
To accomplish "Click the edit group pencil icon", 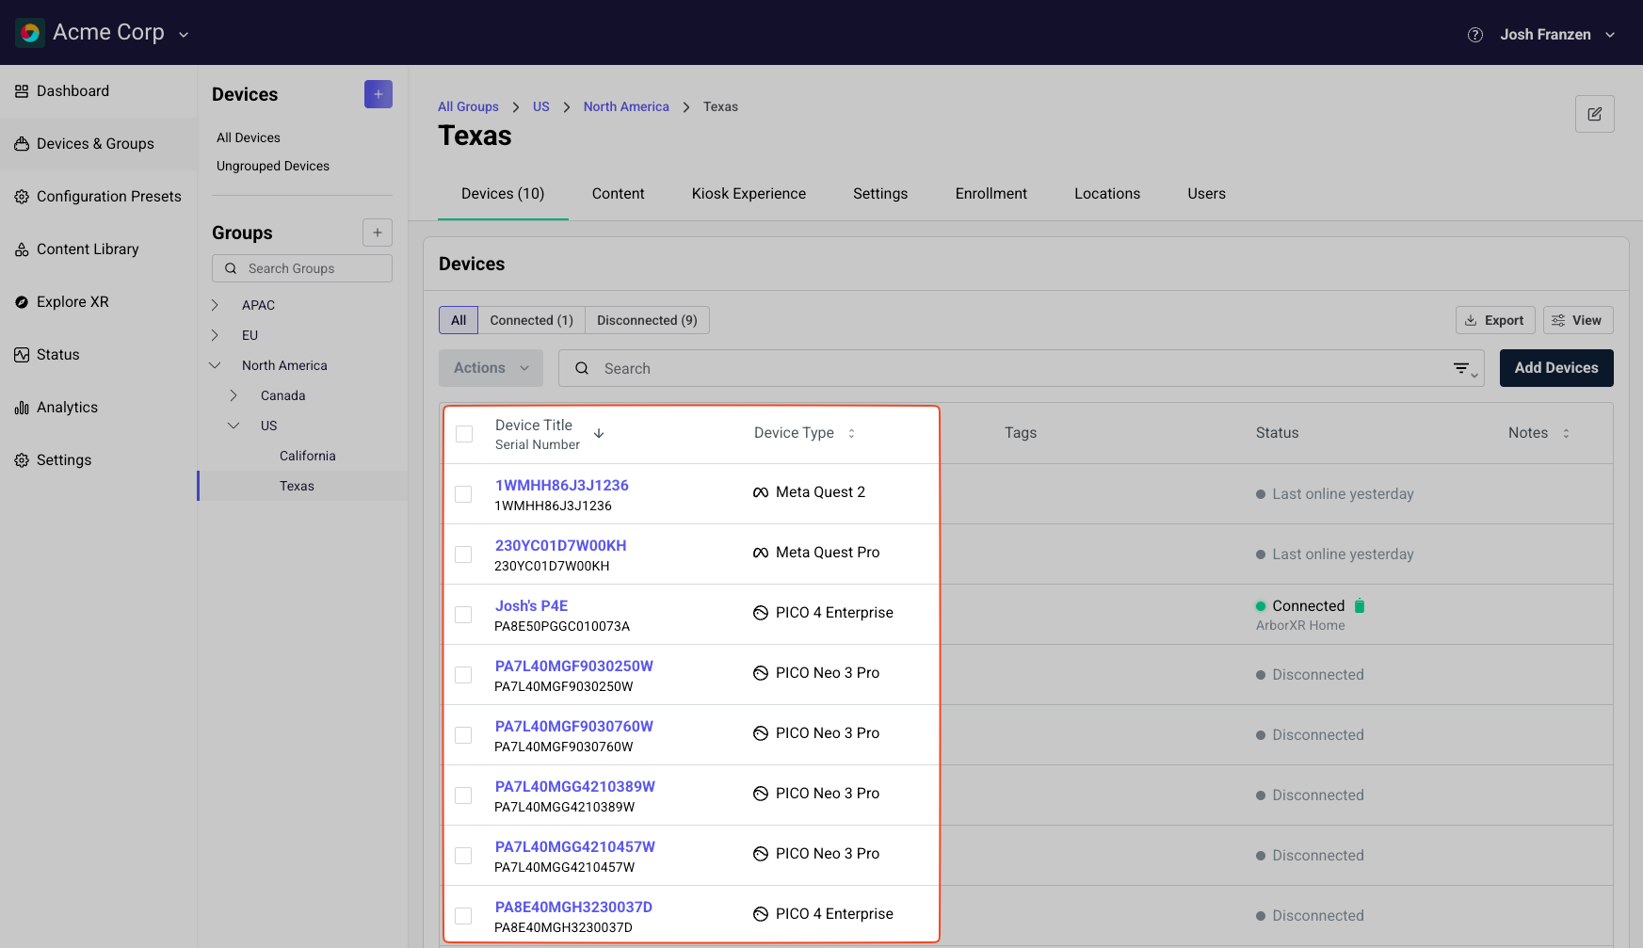I will click(x=1595, y=114).
